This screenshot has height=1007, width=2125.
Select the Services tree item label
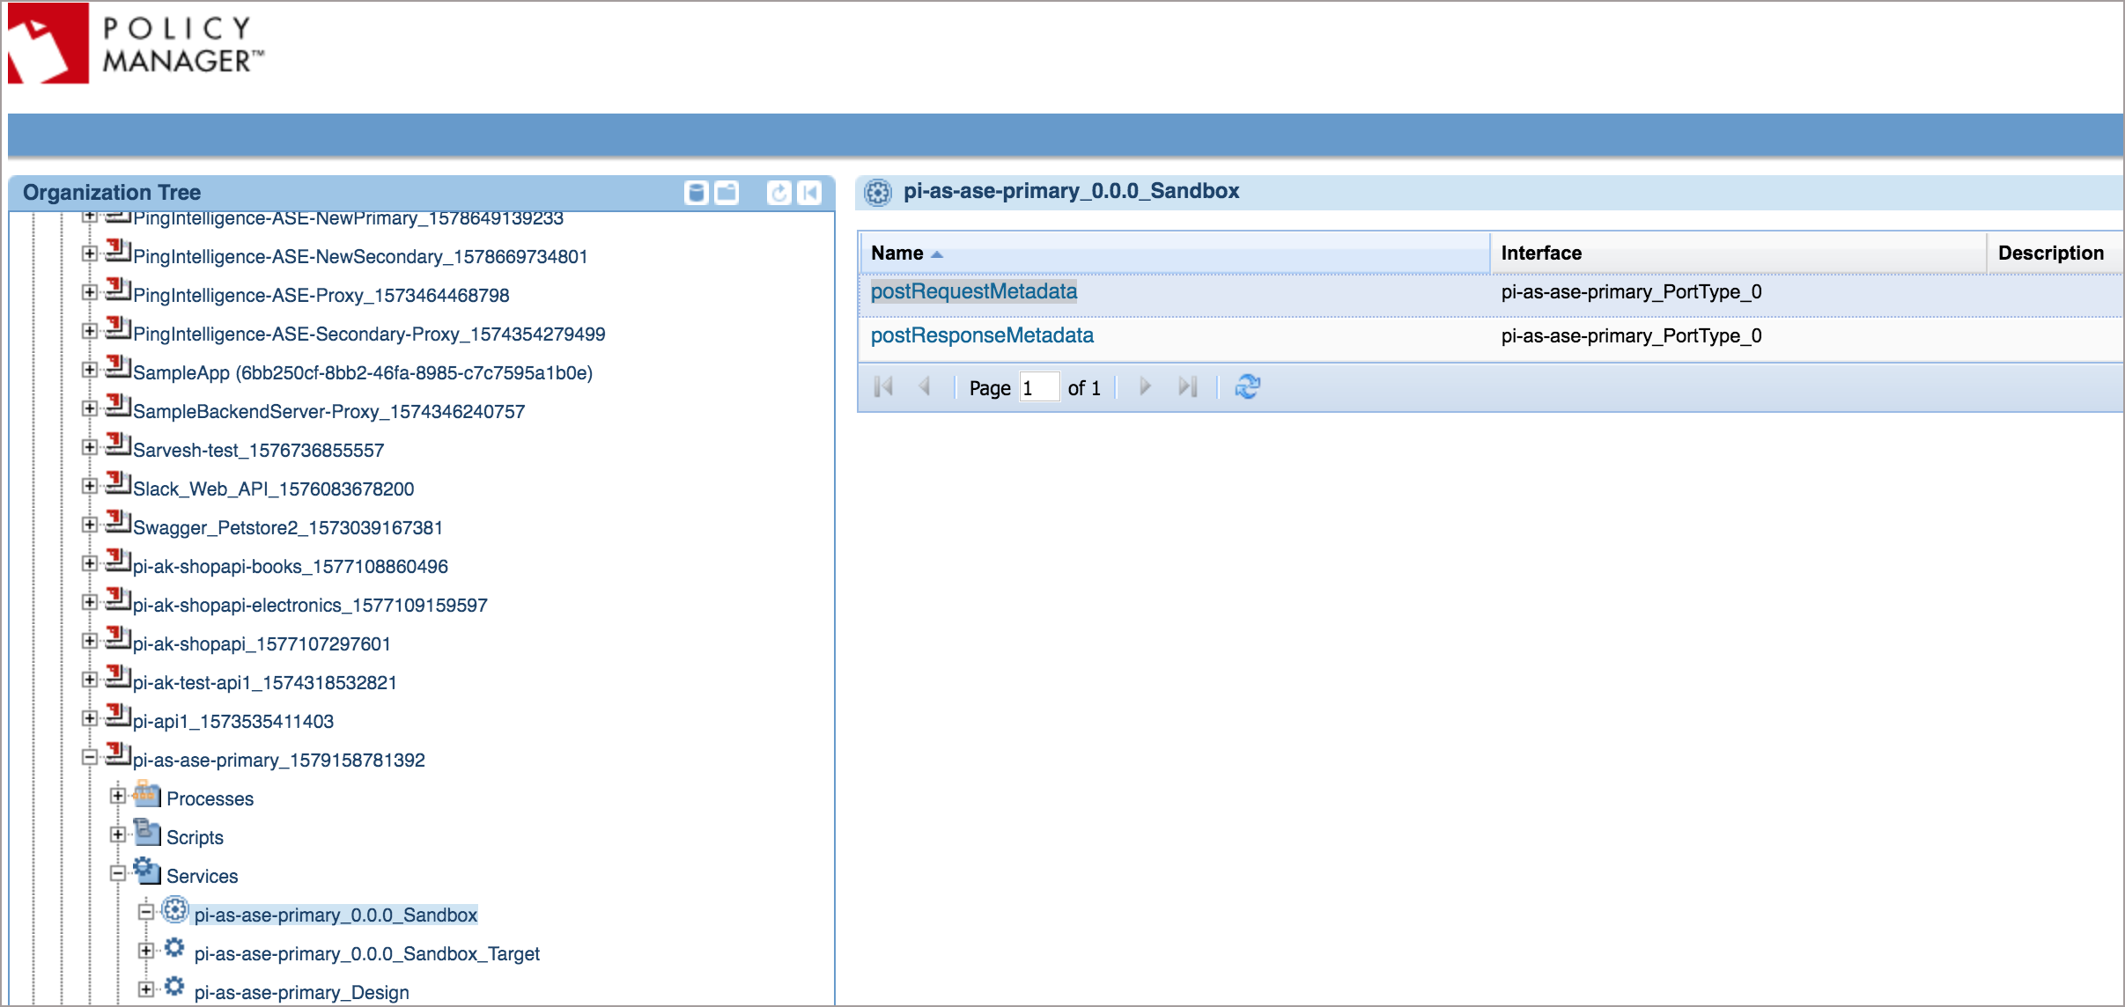pyautogui.click(x=202, y=877)
